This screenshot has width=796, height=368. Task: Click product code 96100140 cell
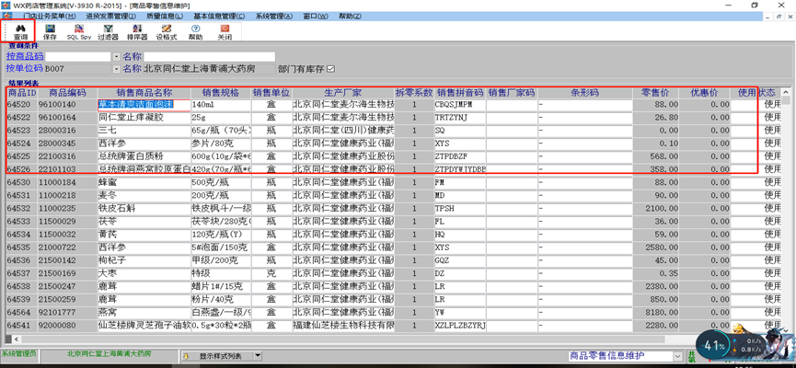point(67,105)
